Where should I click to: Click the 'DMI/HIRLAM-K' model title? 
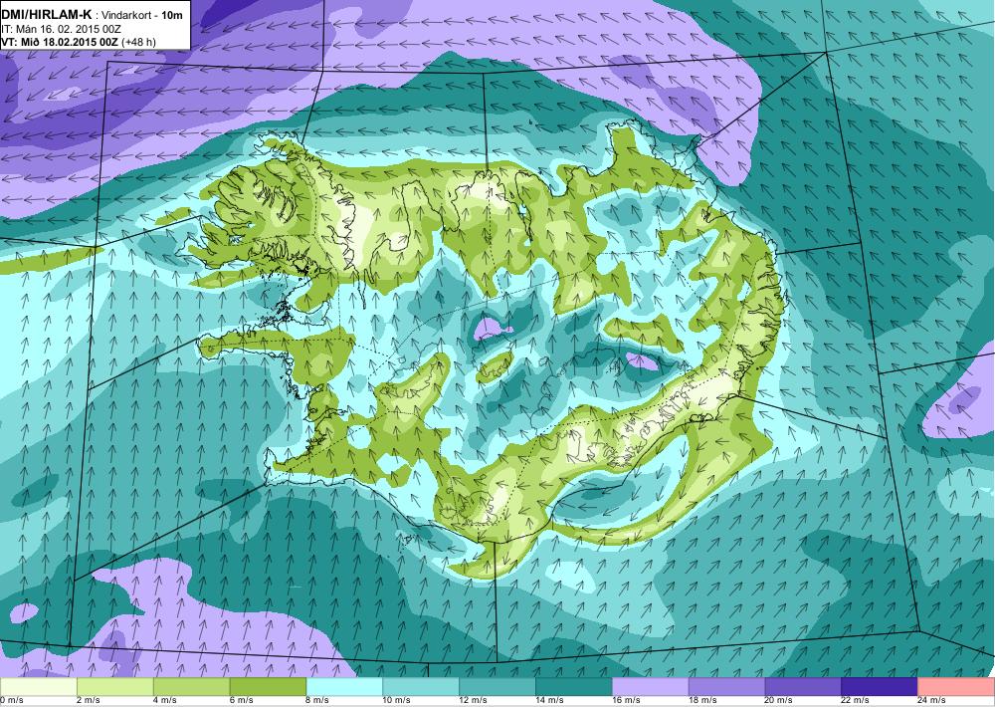pos(47,15)
